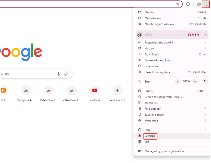Expand the Passwords and autofill submenu arrow

coord(205,42)
